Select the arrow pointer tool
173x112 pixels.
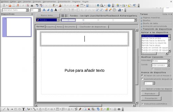(8, 109)
